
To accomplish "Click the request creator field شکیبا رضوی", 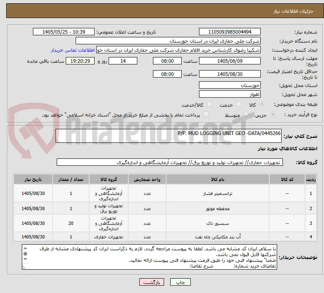I will tap(178, 50).
